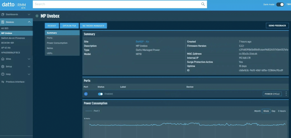Screen dimensions: 291x138
Task: Collapse the Devices menu chevron
Action: (29, 22)
